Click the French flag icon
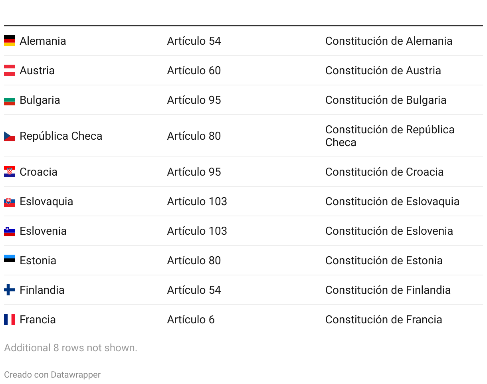 pos(10,319)
